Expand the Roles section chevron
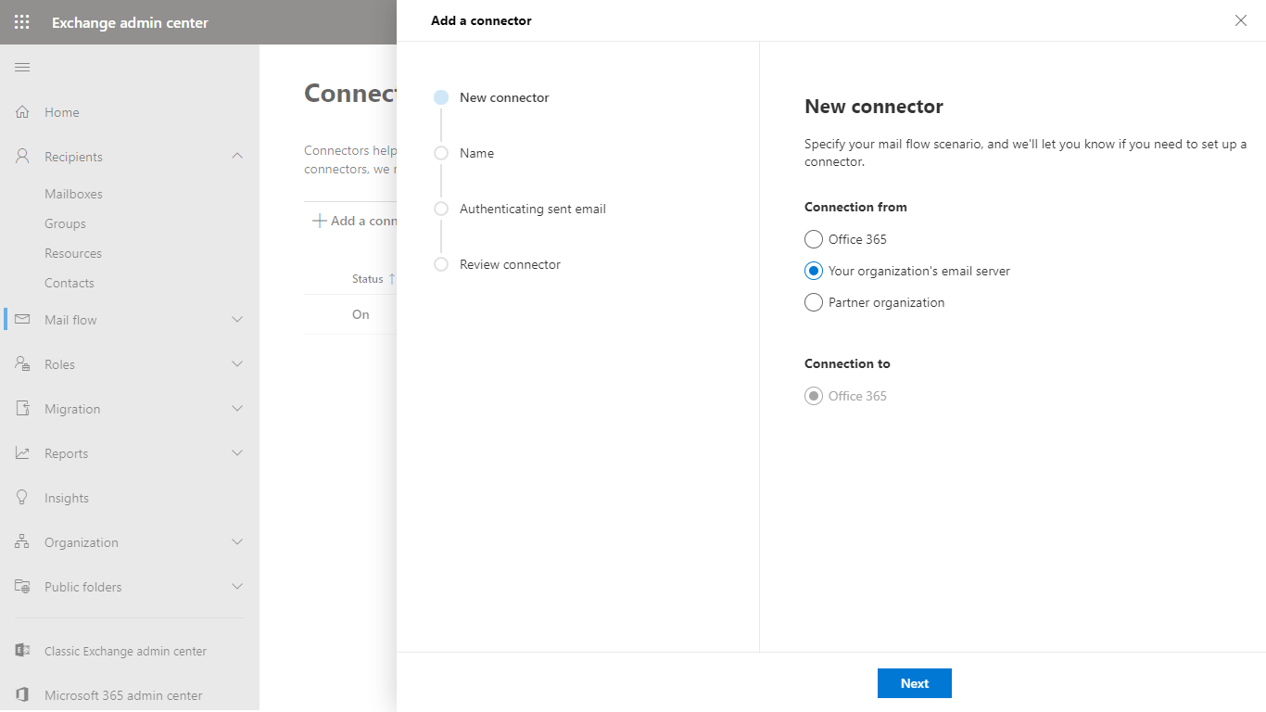Screen dimensions: 1266x712 (x=237, y=364)
